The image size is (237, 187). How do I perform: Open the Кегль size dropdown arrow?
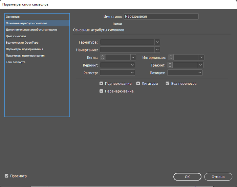tap(133, 58)
